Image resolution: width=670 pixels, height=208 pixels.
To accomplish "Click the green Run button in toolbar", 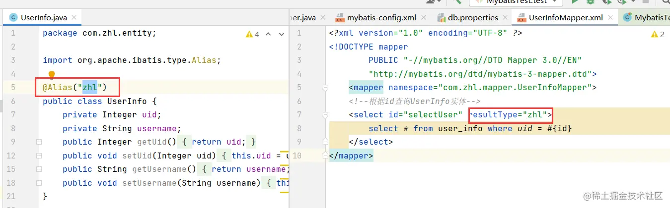I will (x=575, y=2).
